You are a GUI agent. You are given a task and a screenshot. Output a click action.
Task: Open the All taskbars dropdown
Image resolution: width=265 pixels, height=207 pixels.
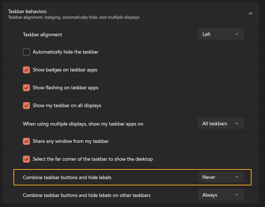pyautogui.click(x=221, y=124)
